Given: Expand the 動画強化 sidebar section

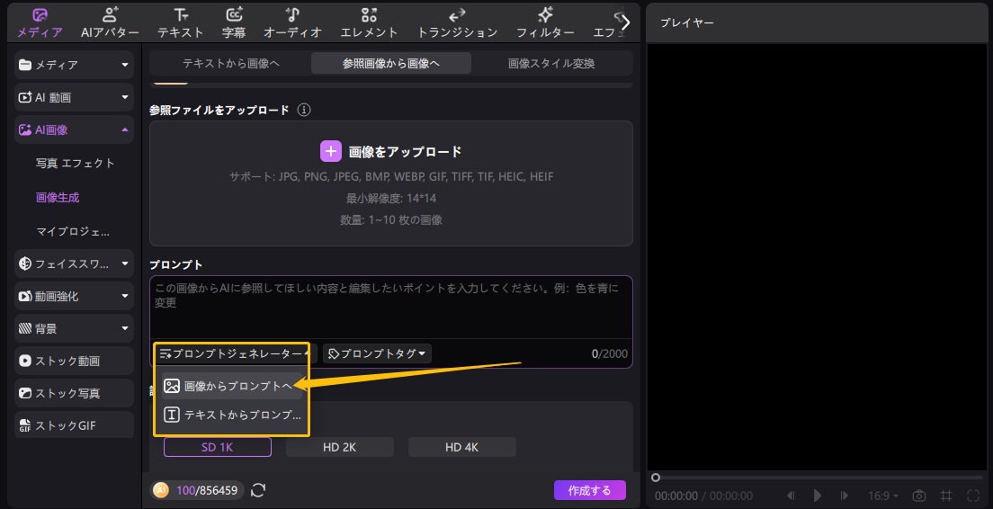Looking at the screenshot, I should click(75, 296).
